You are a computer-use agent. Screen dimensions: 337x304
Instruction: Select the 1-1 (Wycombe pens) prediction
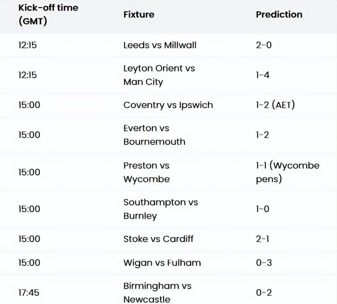(287, 172)
